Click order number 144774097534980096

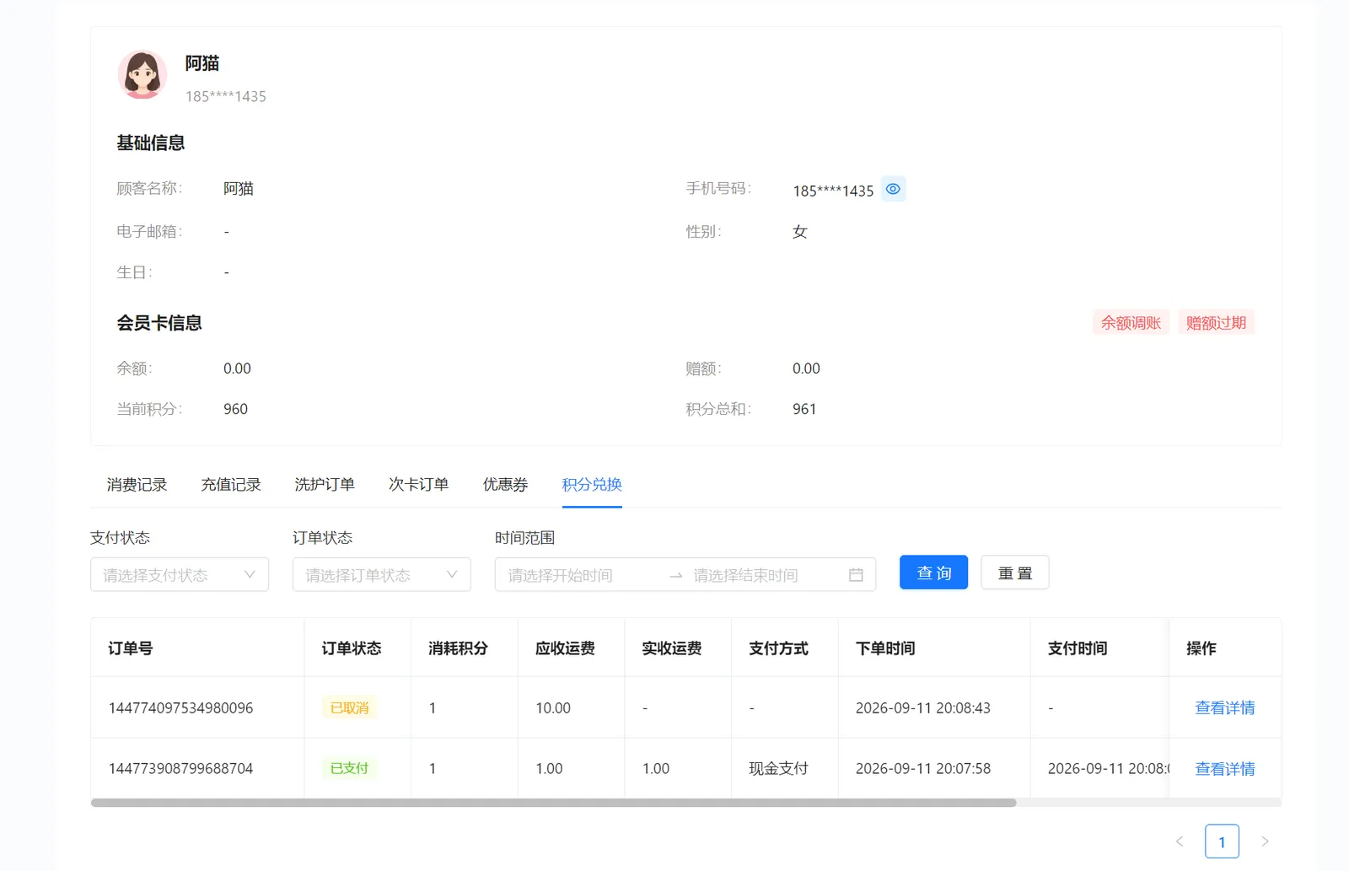pos(180,708)
